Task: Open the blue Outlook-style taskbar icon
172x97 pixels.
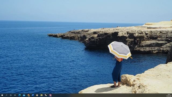Action: click(33, 95)
